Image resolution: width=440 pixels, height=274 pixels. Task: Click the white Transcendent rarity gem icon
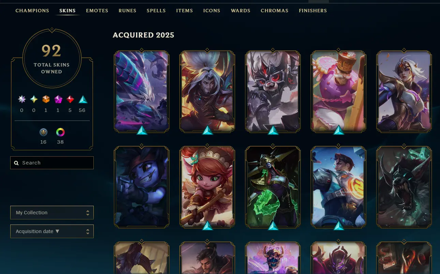22,99
